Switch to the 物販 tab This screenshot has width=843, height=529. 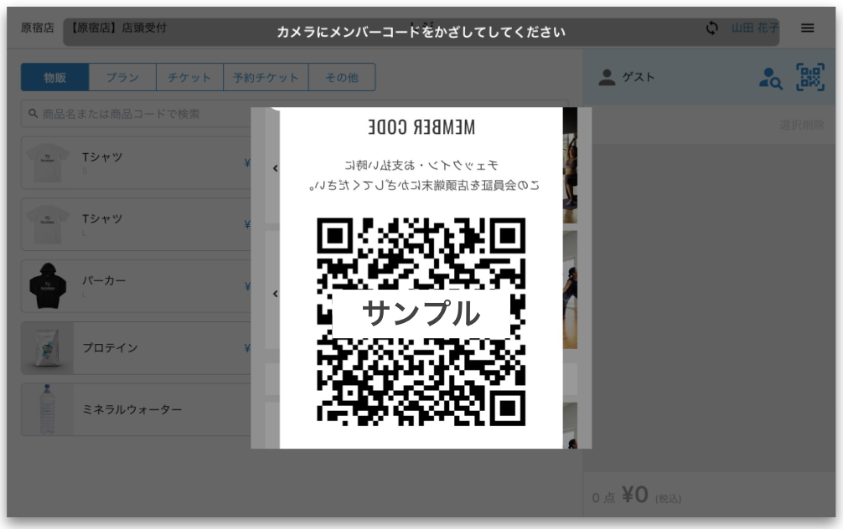coord(55,78)
